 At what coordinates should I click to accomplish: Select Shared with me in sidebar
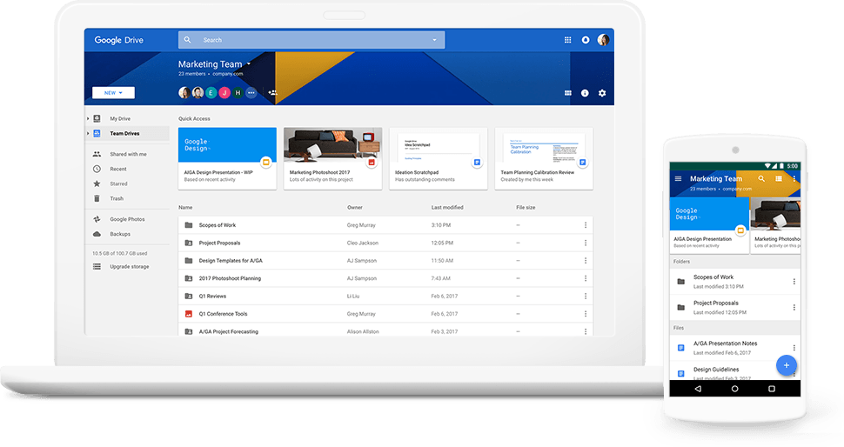coord(128,154)
